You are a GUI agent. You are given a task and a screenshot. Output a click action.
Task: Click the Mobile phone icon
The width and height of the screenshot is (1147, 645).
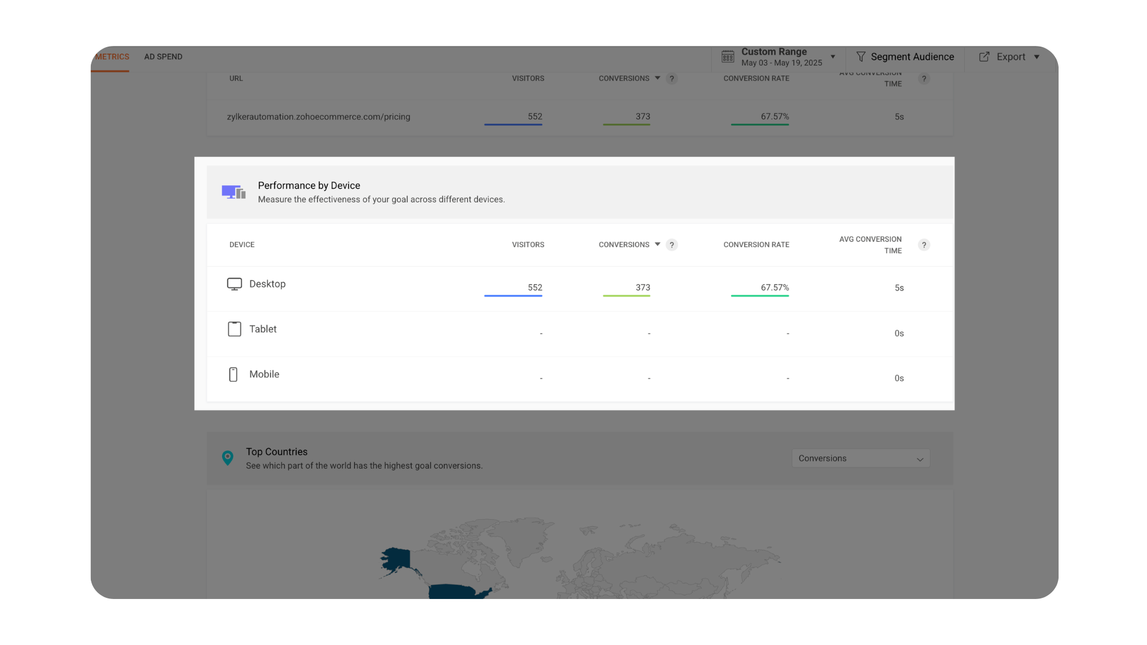(234, 374)
